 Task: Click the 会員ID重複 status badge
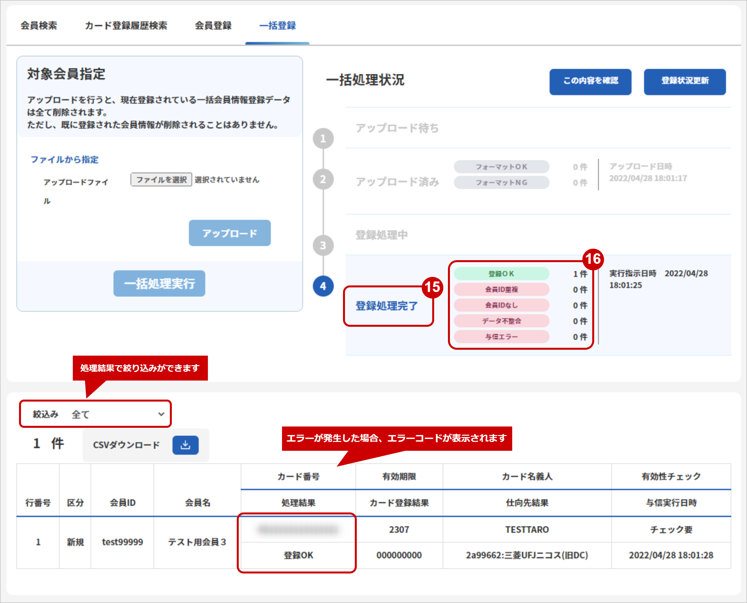pyautogui.click(x=502, y=289)
